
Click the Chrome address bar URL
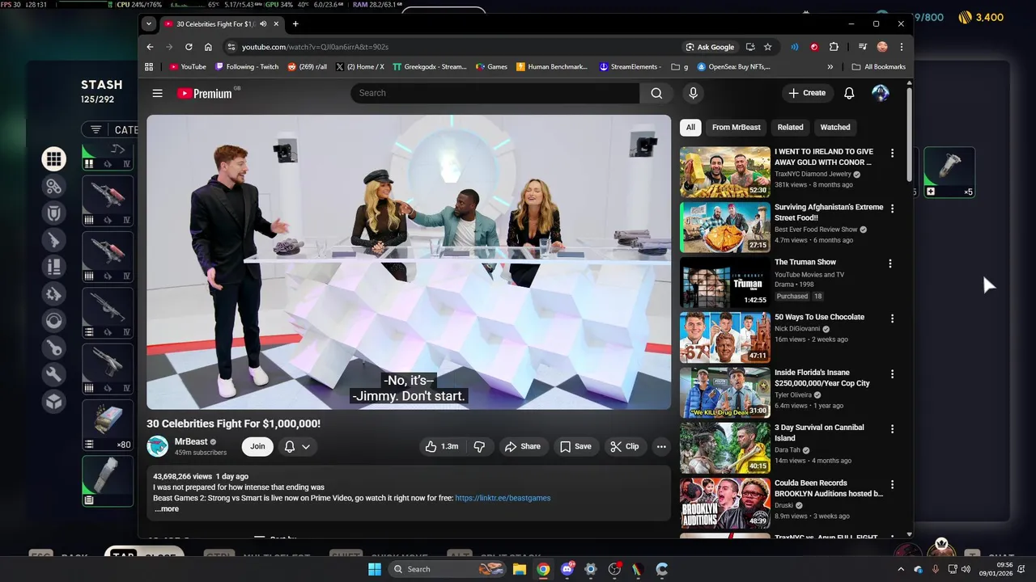315,47
